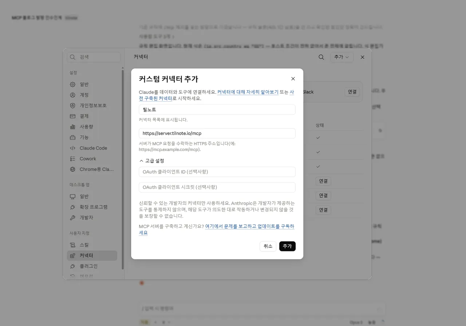Click the connector name field 틸노트
466x326 pixels.
(217, 110)
